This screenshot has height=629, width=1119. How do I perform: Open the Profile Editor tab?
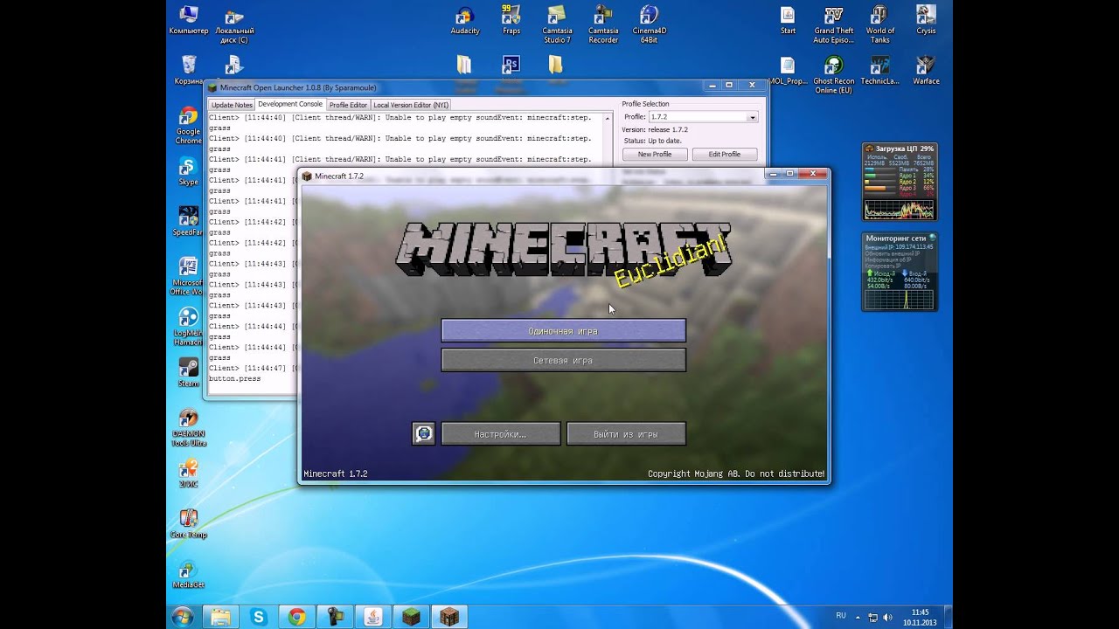point(348,105)
